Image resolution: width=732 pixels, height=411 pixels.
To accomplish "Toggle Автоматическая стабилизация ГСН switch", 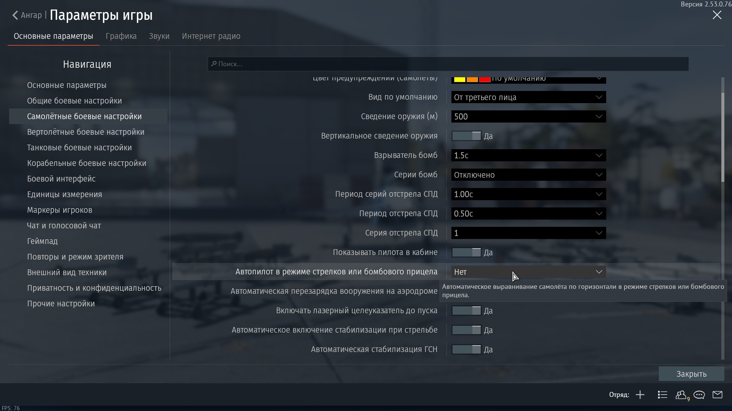I will tap(466, 349).
